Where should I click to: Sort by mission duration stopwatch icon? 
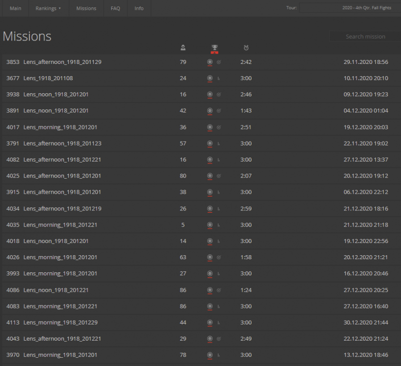pyautogui.click(x=246, y=47)
